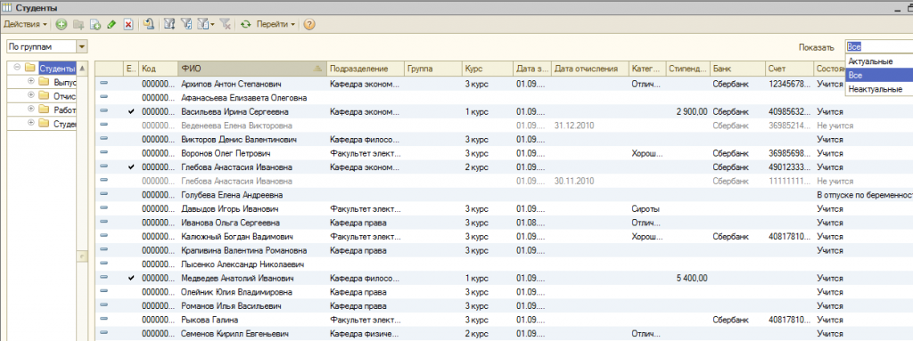Expand the Работ... folder in the tree
913x341 pixels.
pyautogui.click(x=31, y=109)
